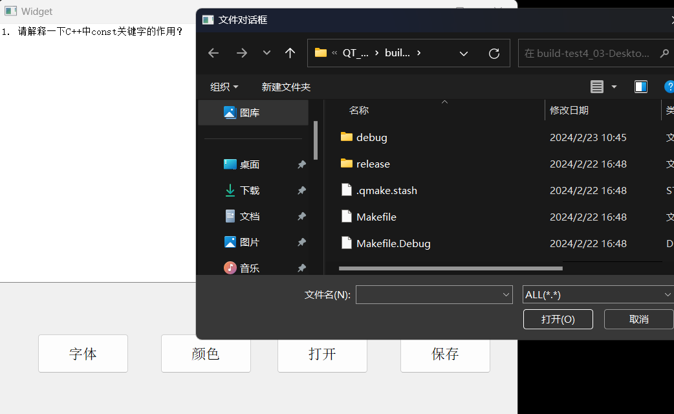Cancel the file dialog (取消)
The width and height of the screenshot is (674, 414).
coord(638,319)
